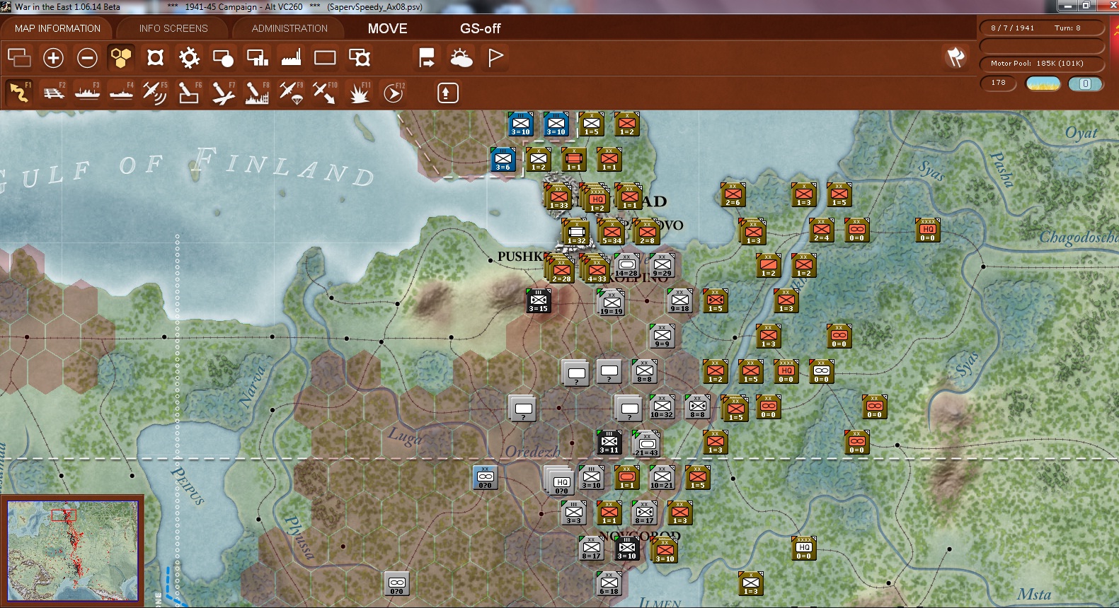Click the rectangle with circle icon
The width and height of the screenshot is (1119, 608).
pos(223,57)
